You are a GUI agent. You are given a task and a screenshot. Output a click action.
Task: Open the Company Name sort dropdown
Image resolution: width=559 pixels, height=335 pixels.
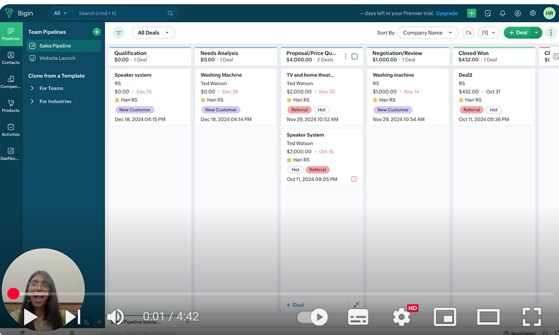pyautogui.click(x=428, y=33)
